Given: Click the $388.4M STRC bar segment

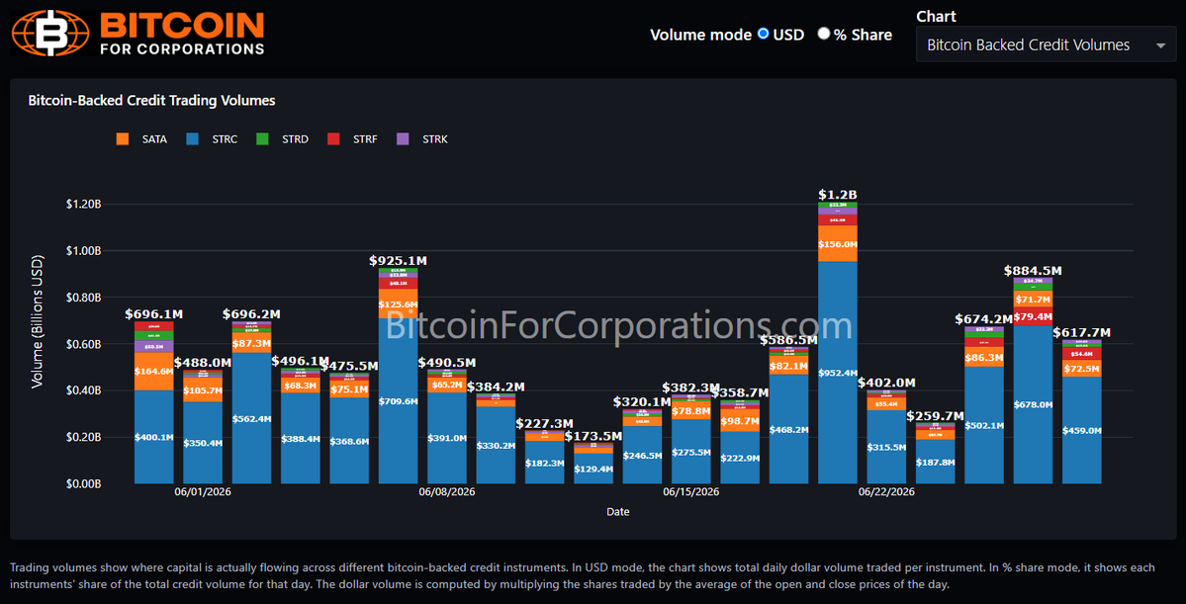Looking at the screenshot, I should click(x=301, y=439).
